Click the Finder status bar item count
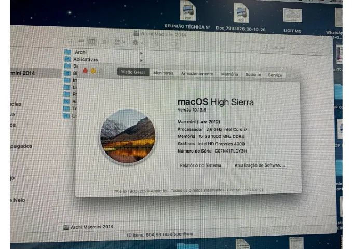The height and width of the screenshot is (249, 352). (x=159, y=234)
